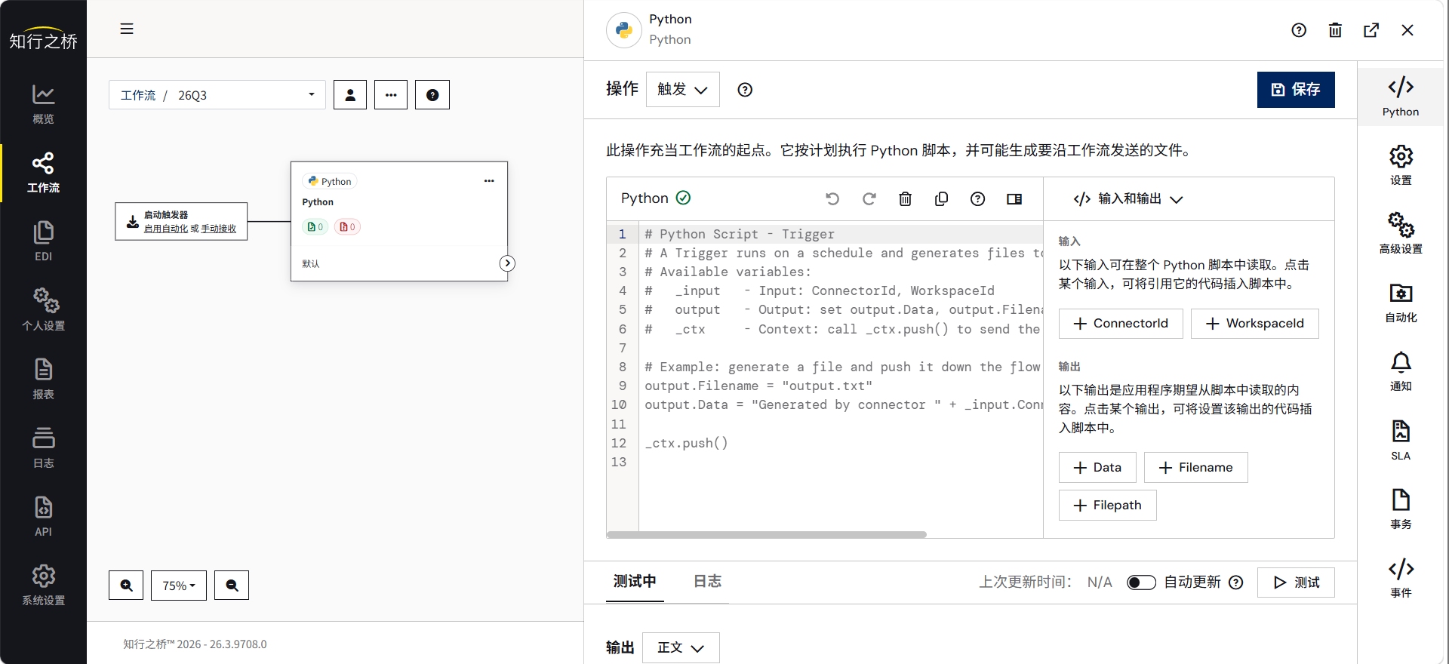Open the API sidebar item
Image resolution: width=1449 pixels, height=664 pixels.
click(43, 516)
